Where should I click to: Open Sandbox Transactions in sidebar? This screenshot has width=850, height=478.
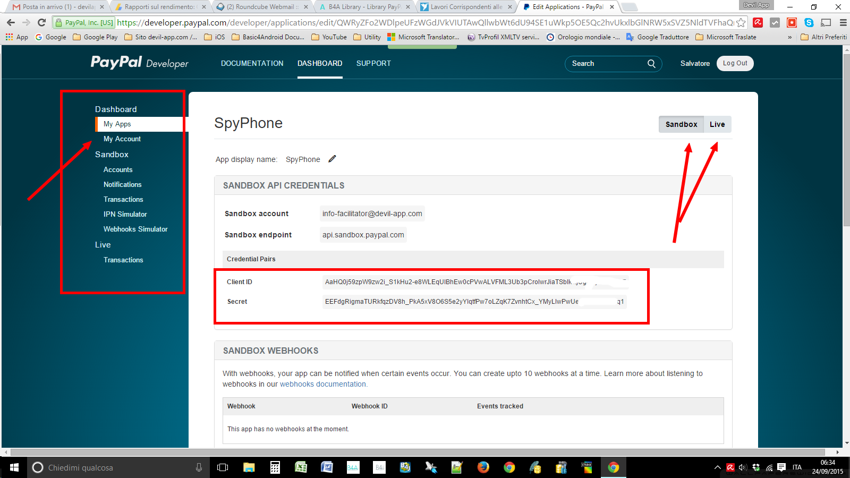tap(123, 199)
